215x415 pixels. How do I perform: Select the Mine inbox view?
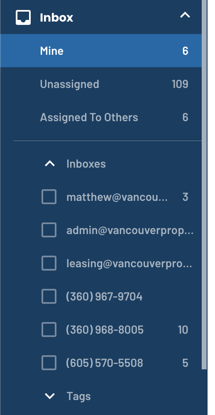(x=101, y=51)
